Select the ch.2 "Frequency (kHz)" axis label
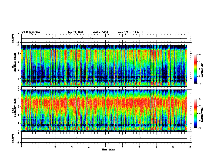This screenshot has height=165, width=214. [15, 107]
